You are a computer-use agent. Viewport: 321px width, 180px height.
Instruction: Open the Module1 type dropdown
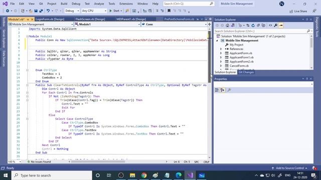(107, 24)
